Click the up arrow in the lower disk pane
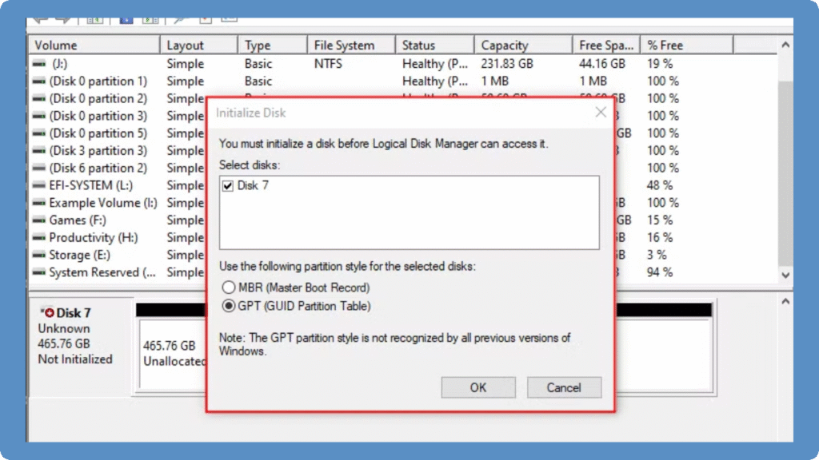This screenshot has height=460, width=819. point(785,302)
